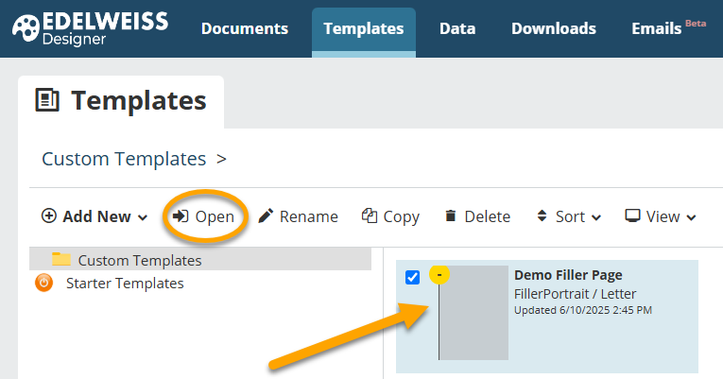Uncheck the Demo Filler Page checkbox
The height and width of the screenshot is (379, 723).
tap(412, 277)
